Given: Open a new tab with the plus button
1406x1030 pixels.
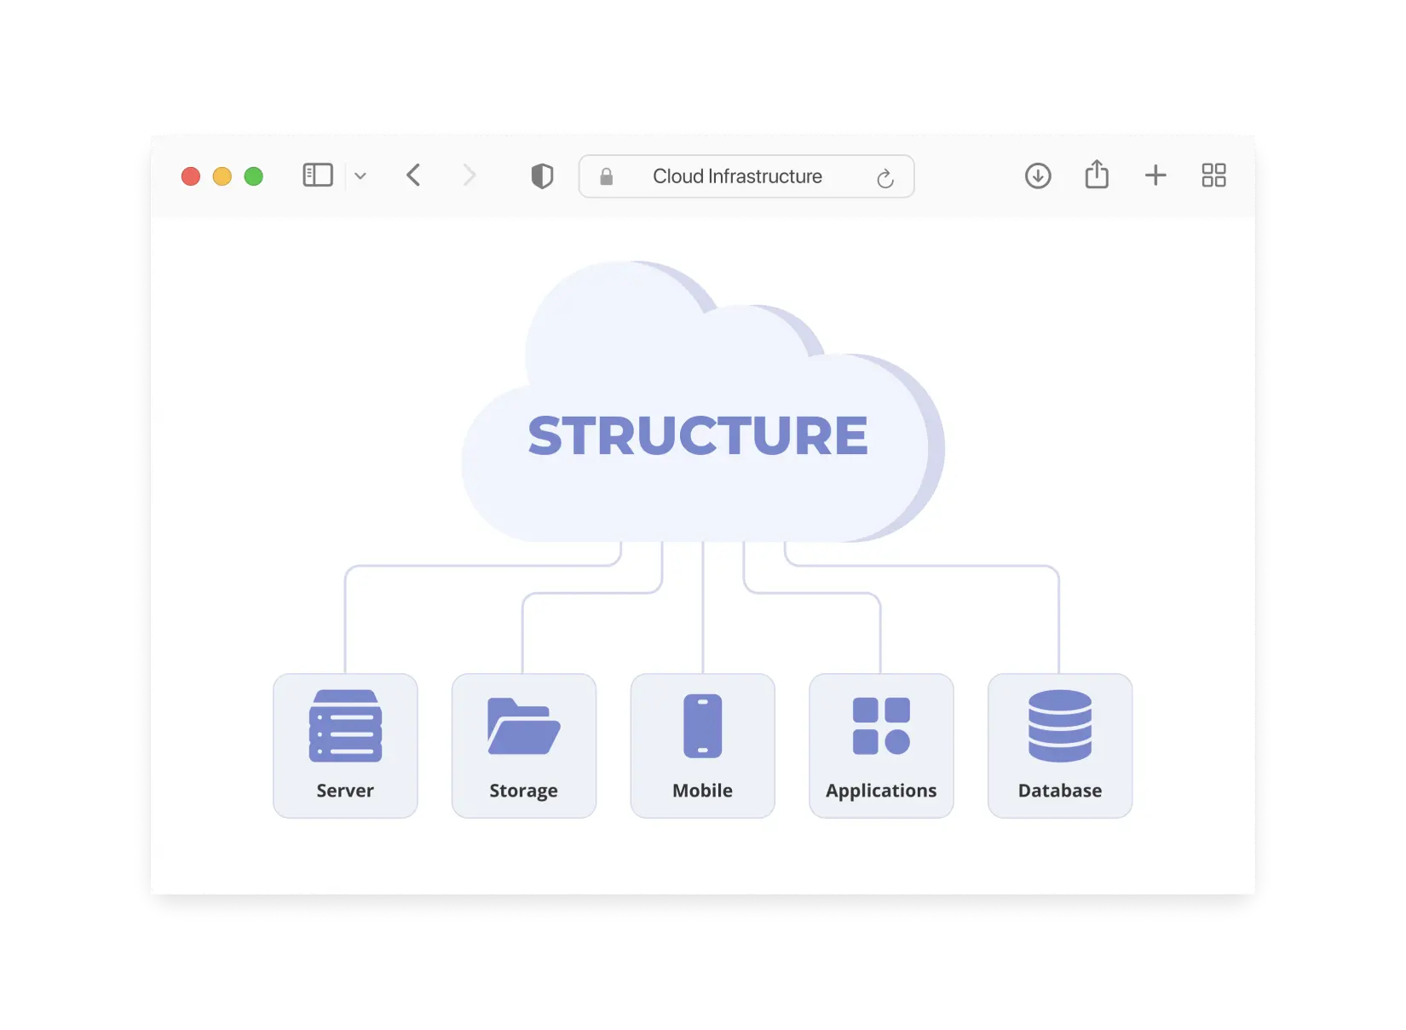Looking at the screenshot, I should pos(1155,175).
